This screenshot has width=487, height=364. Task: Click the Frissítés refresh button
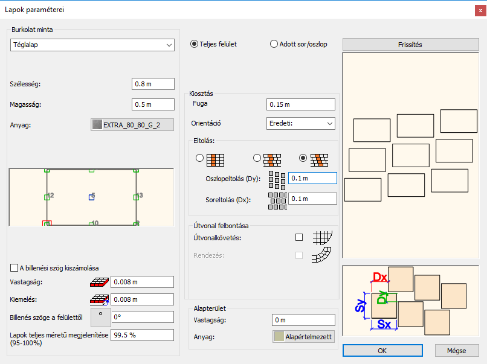tap(411, 45)
